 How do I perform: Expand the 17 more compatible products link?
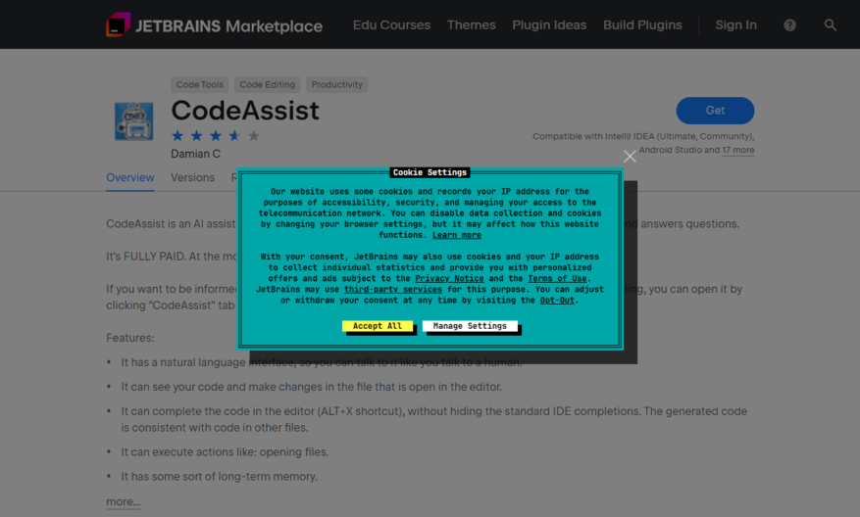[737, 150]
